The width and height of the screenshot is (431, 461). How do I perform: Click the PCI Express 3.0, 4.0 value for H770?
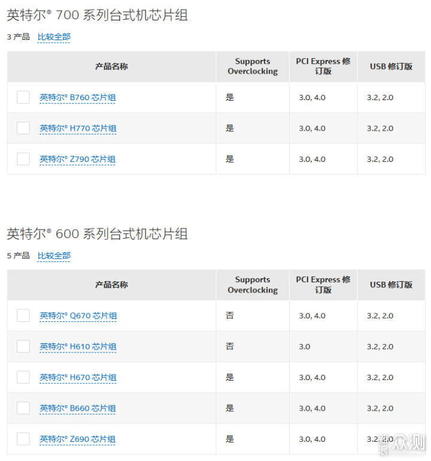pyautogui.click(x=312, y=128)
